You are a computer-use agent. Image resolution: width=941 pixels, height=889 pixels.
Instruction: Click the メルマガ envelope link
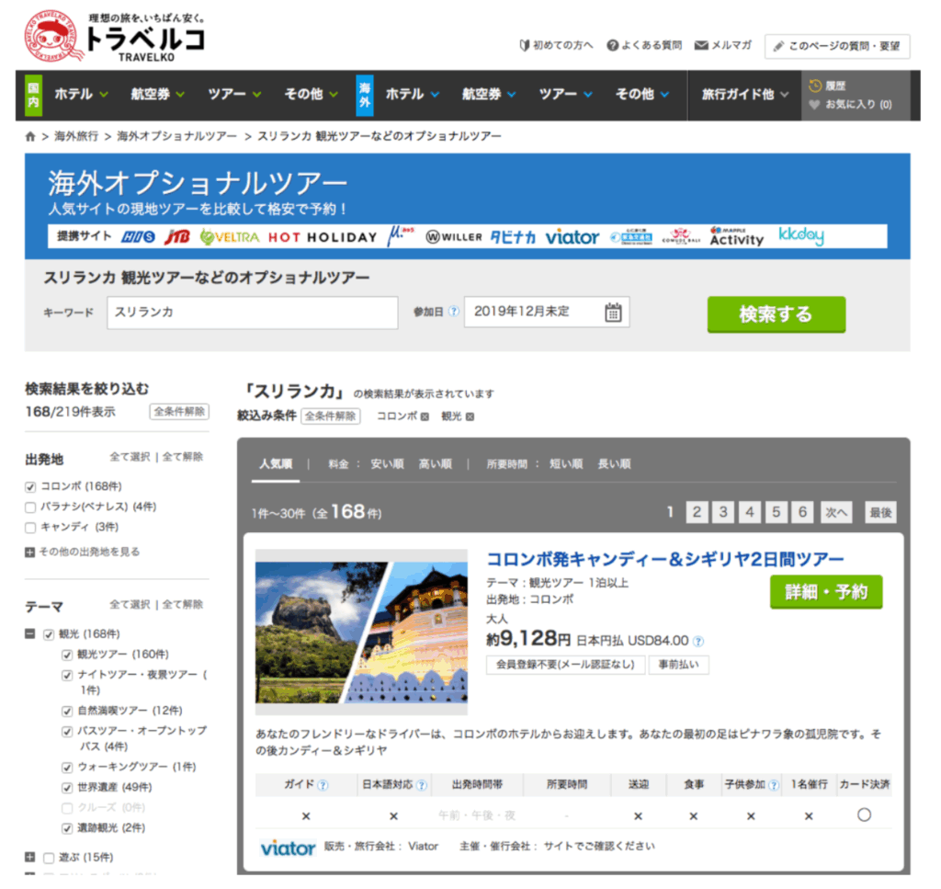pos(723,45)
